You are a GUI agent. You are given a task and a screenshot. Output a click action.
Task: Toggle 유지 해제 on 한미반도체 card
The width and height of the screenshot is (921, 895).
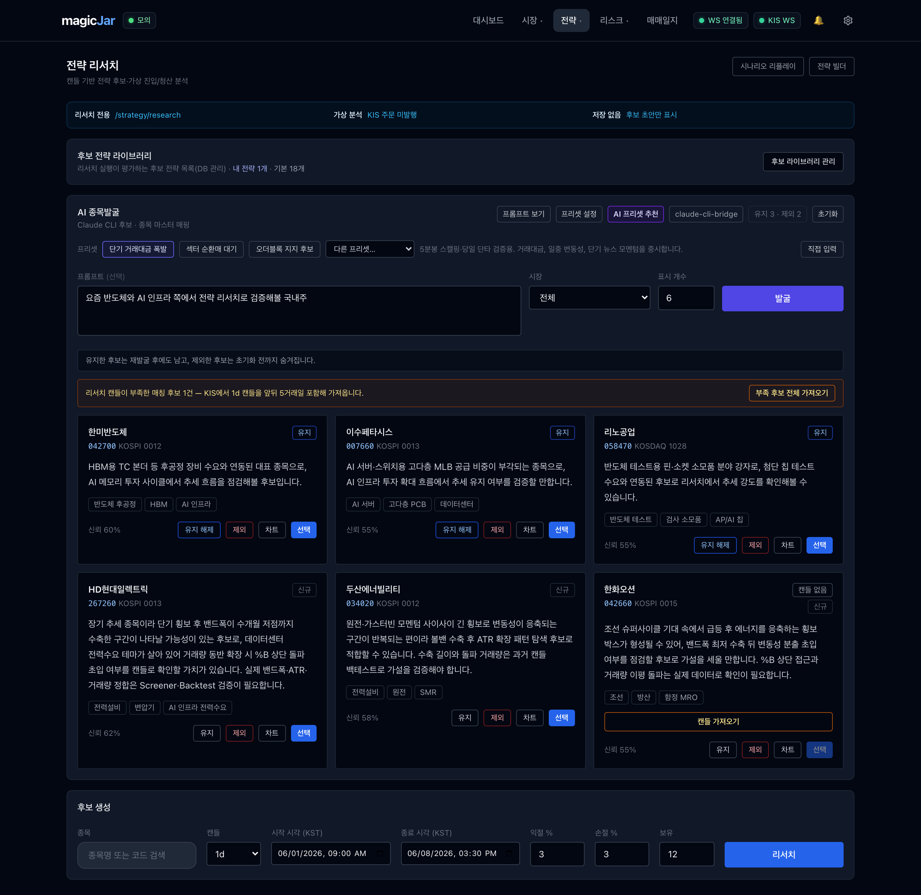coord(199,530)
